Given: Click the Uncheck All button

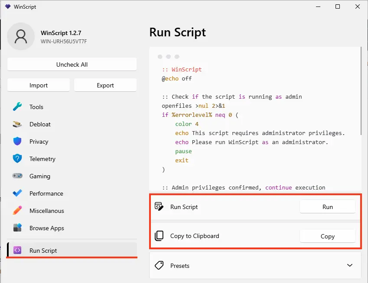Looking at the screenshot, I should point(72,64).
